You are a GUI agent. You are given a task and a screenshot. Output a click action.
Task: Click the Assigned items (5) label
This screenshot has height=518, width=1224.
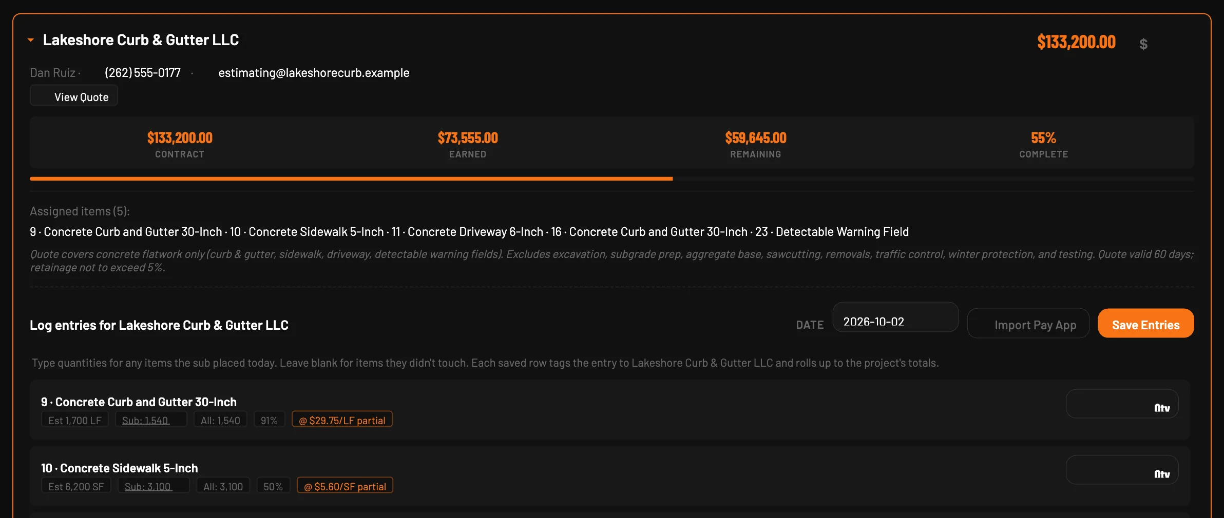point(80,211)
